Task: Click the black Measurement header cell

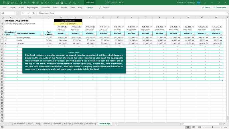Action: pos(68,21)
